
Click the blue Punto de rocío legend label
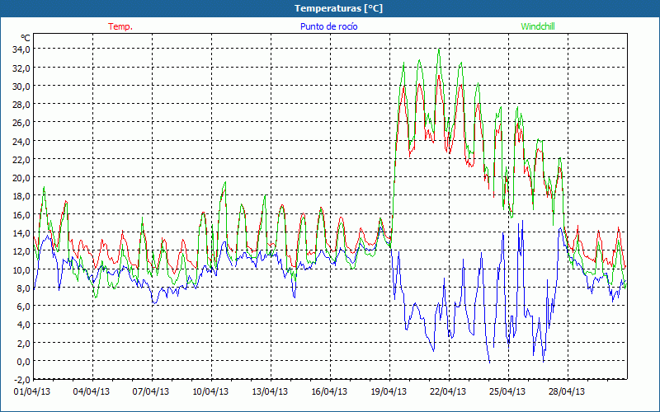328,26
